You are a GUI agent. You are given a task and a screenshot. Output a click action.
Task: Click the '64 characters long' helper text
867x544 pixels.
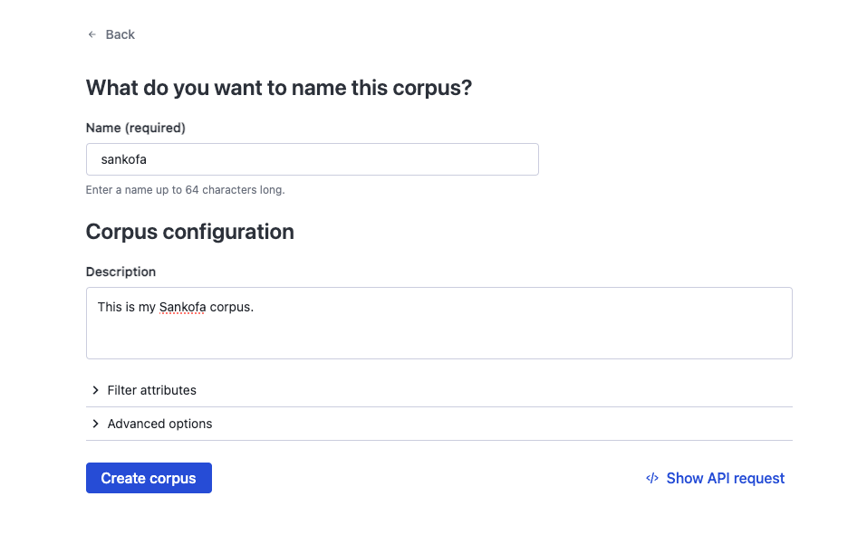[235, 190]
